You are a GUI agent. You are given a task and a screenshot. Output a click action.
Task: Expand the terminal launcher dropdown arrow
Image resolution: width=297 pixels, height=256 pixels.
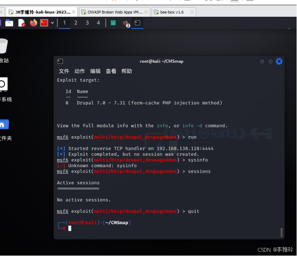[52, 23]
